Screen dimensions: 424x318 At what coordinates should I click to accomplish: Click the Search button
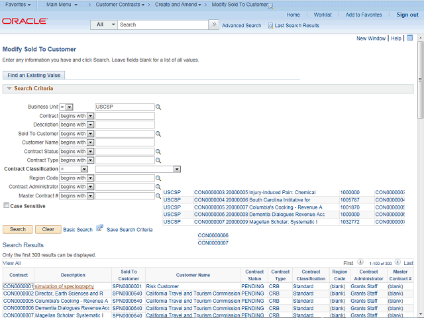(18, 229)
